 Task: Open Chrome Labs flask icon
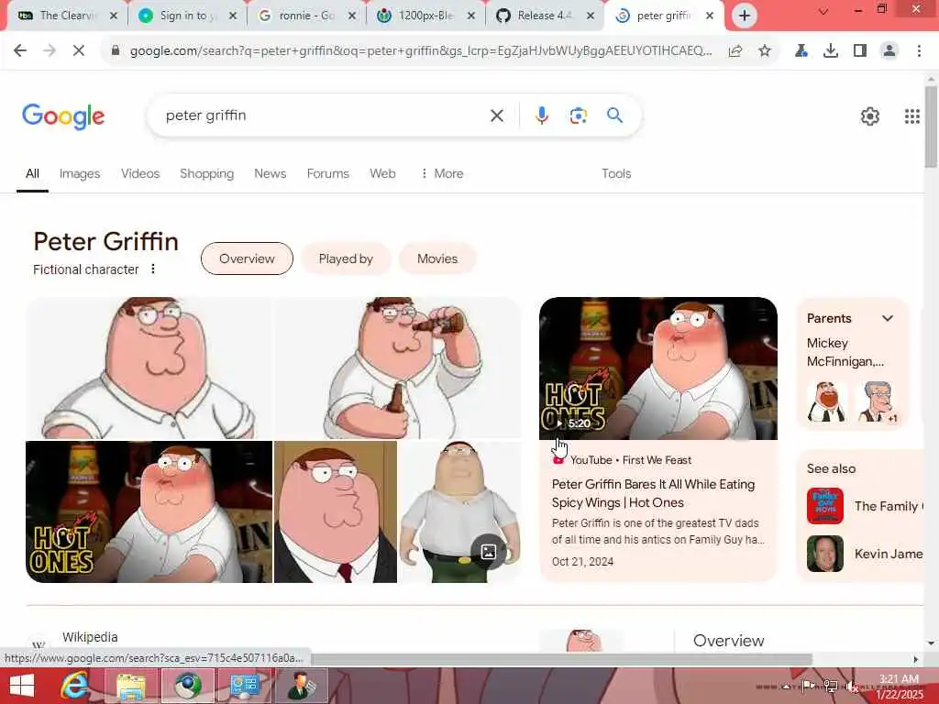pyautogui.click(x=801, y=51)
